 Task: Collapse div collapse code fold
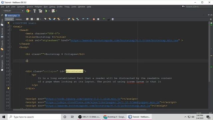coord(11,71)
